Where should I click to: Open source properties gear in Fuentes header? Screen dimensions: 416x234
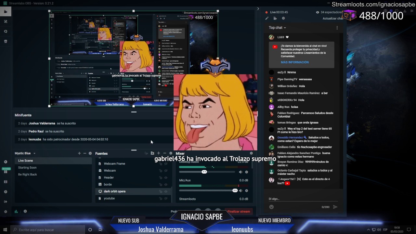pos(171,153)
